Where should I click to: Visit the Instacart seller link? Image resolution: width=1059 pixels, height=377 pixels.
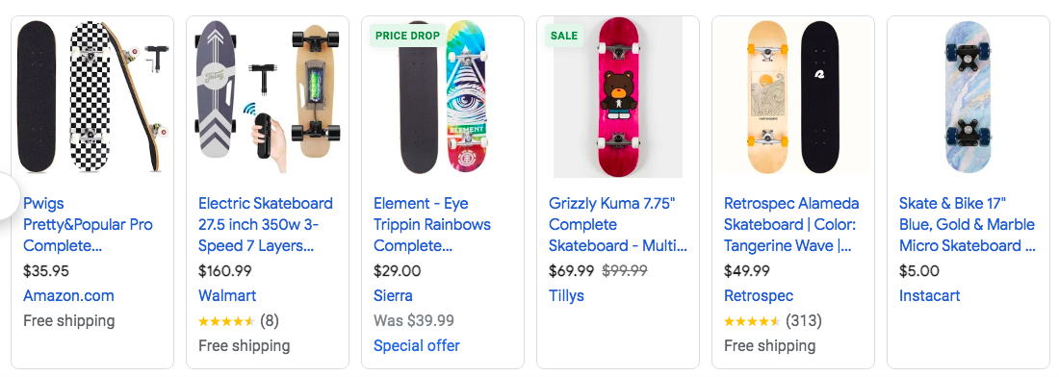[929, 296]
